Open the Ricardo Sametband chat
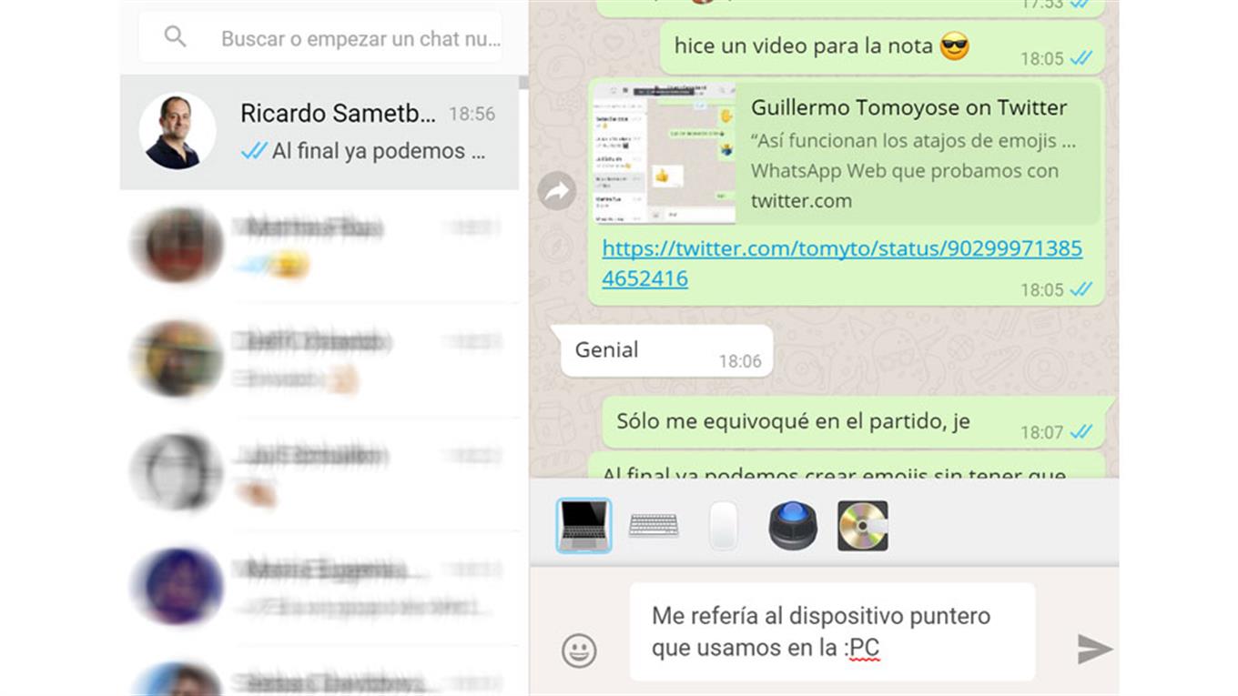 point(364,132)
